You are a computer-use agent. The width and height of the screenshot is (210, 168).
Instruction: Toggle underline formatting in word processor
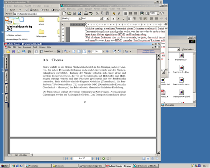pos(123,19)
